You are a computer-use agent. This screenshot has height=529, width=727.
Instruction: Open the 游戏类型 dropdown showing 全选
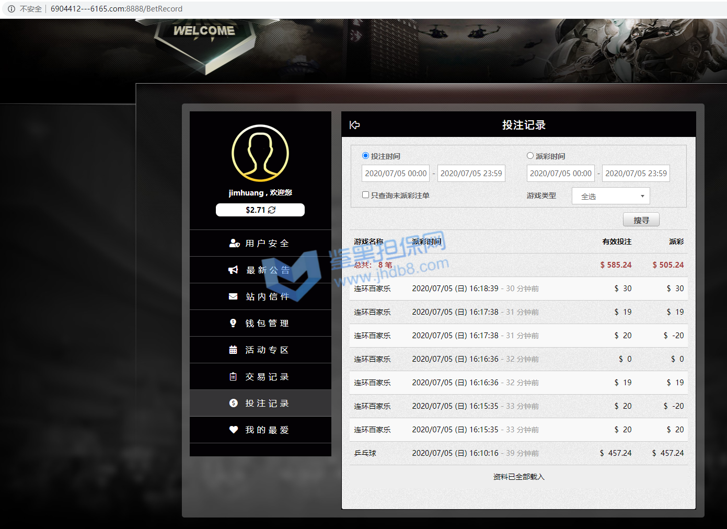[x=610, y=196]
